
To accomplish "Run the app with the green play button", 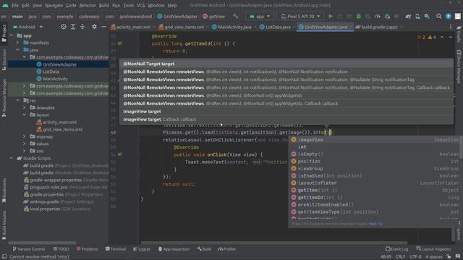I will [331, 16].
